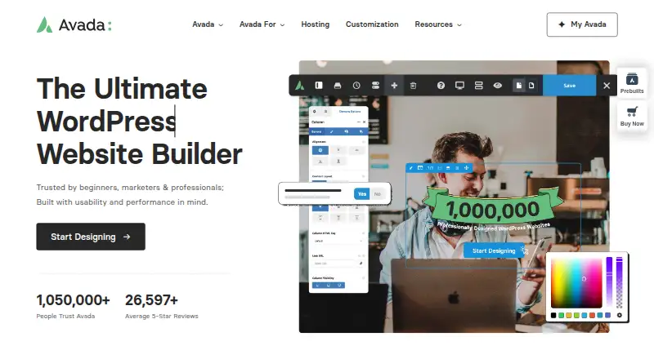Click the blue Save button
This screenshot has width=654, height=359.
tap(569, 86)
